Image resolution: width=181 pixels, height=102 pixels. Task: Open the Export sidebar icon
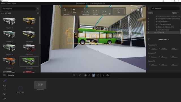[x=5, y=99]
